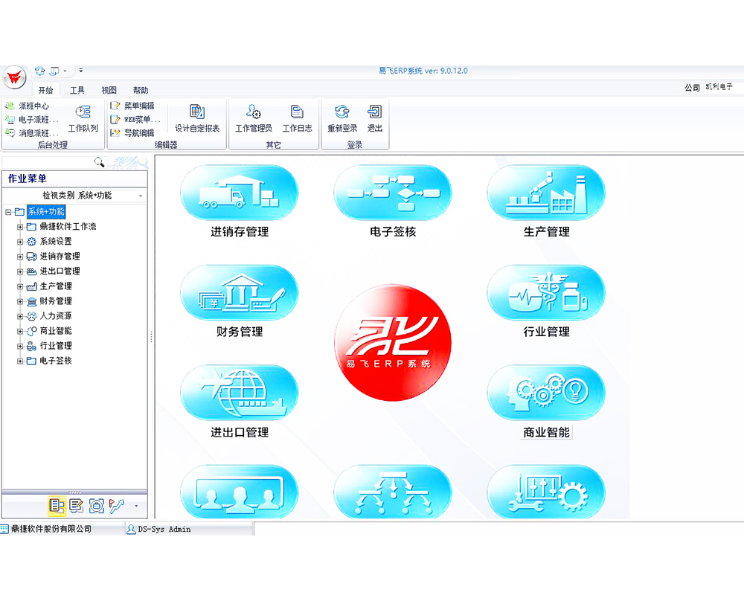Open the sliders and gear settings module icon
This screenshot has height=595, width=744.
click(546, 492)
